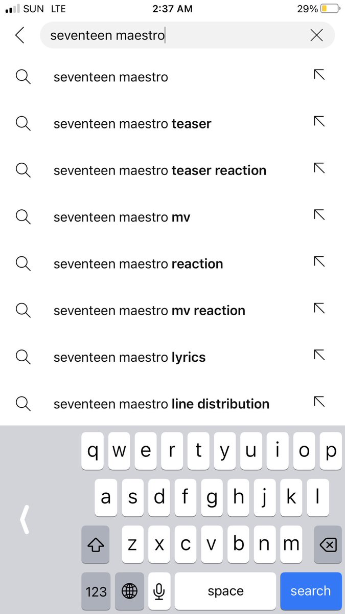Clear the search field with X icon

[316, 35]
